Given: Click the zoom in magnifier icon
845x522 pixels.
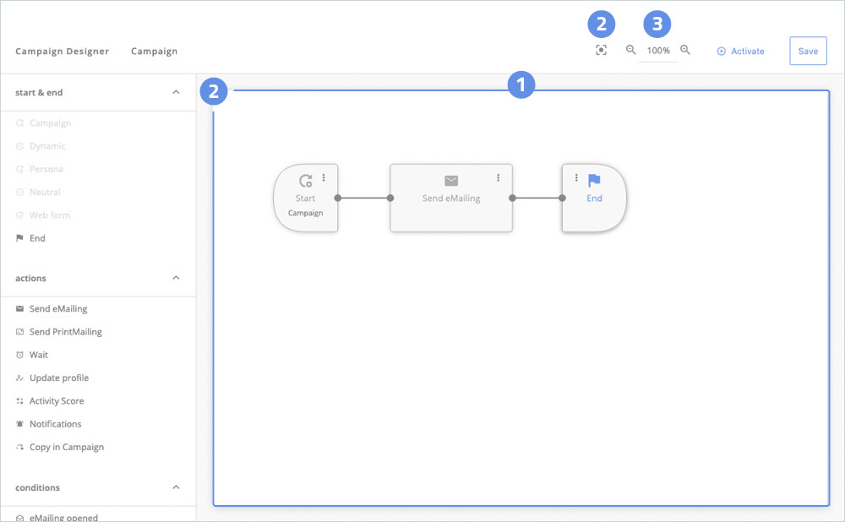Looking at the screenshot, I should point(685,51).
